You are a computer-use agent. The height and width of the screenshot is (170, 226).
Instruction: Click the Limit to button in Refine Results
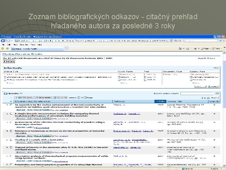pyautogui.click(x=200, y=87)
